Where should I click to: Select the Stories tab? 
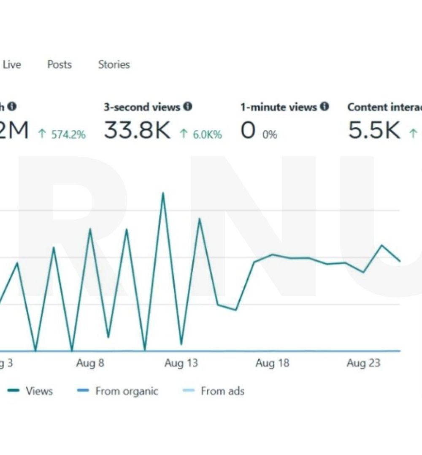[x=114, y=64]
